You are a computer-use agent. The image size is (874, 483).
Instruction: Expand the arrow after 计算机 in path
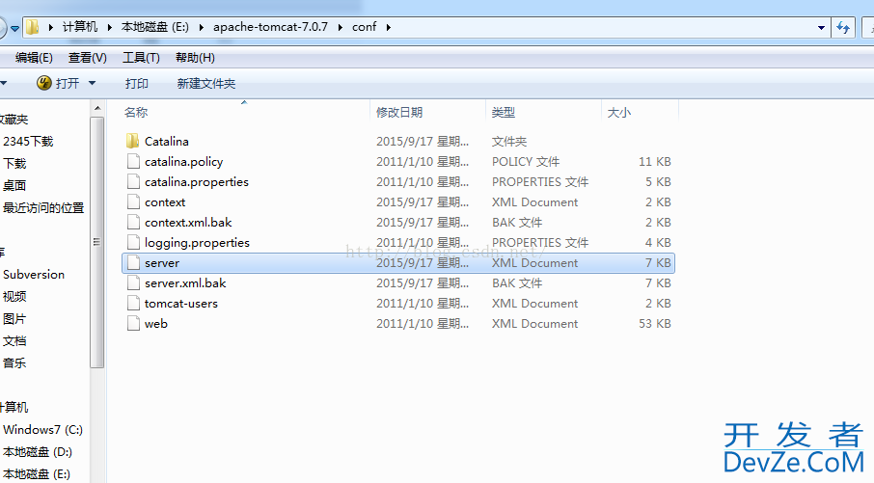tap(109, 27)
